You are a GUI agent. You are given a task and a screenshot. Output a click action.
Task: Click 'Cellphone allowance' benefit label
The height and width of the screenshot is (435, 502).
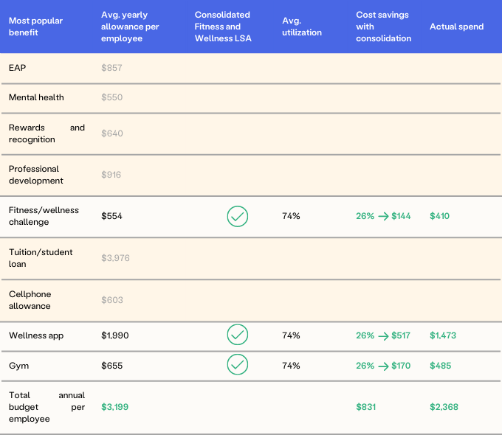click(30, 300)
